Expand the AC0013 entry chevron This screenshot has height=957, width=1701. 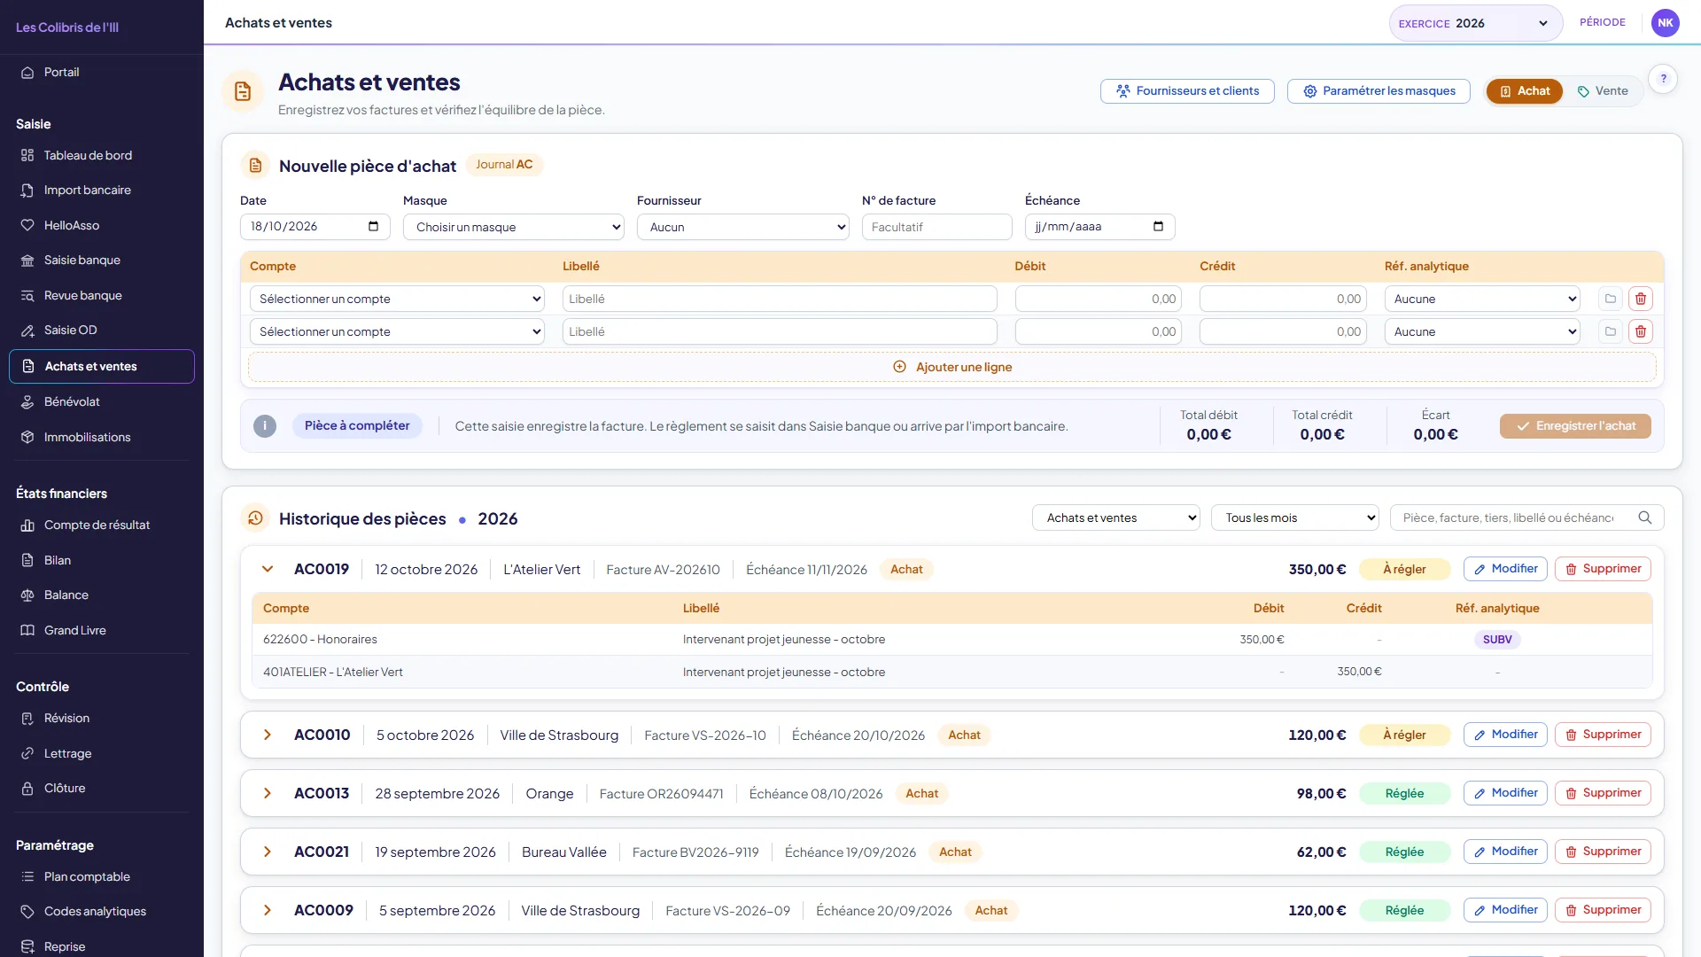pos(268,793)
